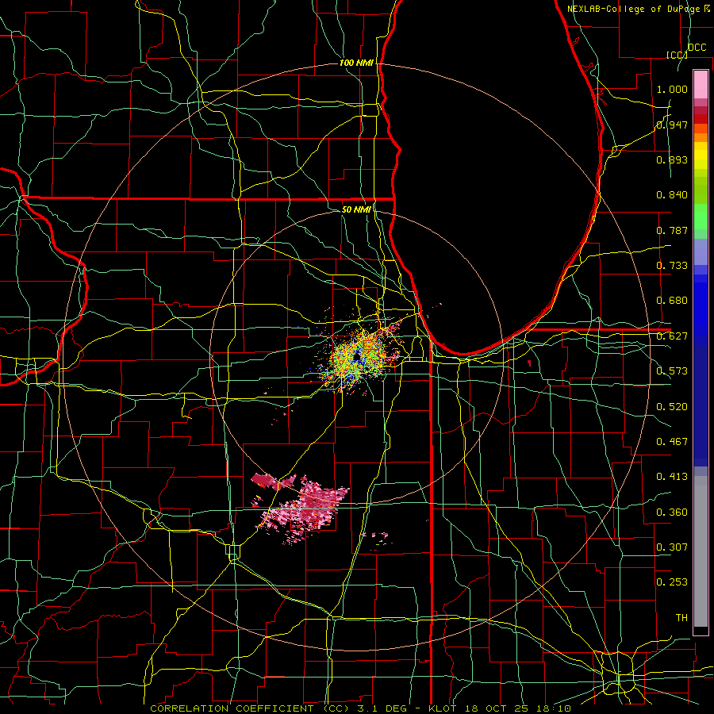Click the 0.253 scale label
This screenshot has height=714, width=714.
[x=672, y=582]
